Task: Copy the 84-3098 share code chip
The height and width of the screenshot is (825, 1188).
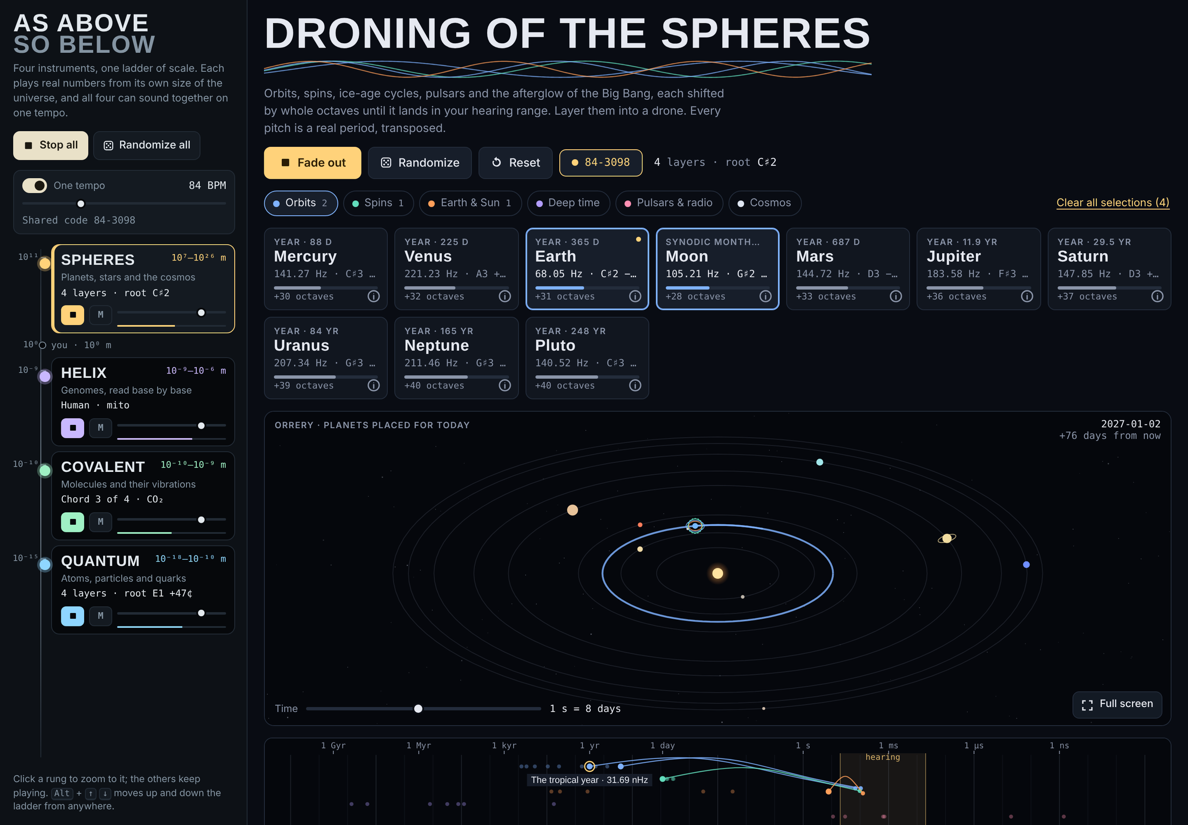Action: [x=601, y=163]
